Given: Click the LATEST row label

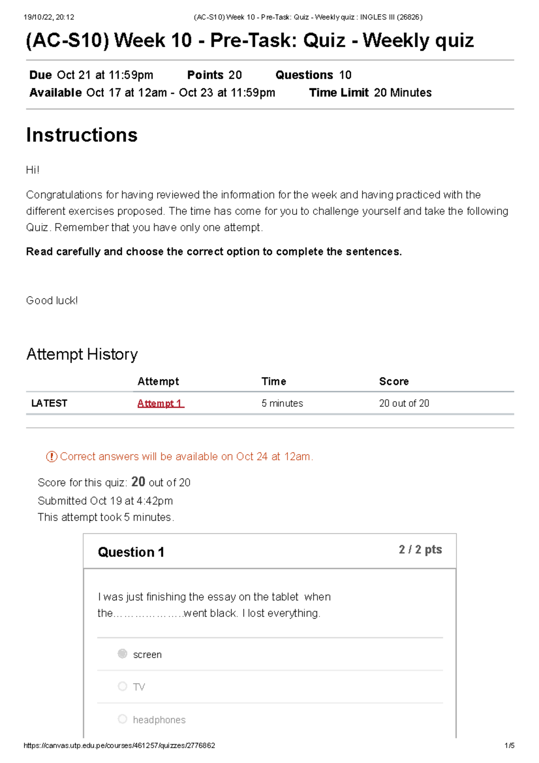Looking at the screenshot, I should [48, 403].
